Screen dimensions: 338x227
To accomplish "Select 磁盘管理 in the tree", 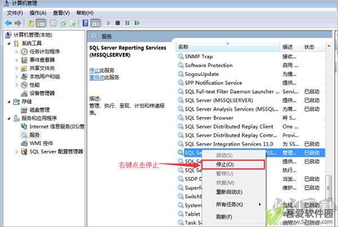I will coord(39,110).
